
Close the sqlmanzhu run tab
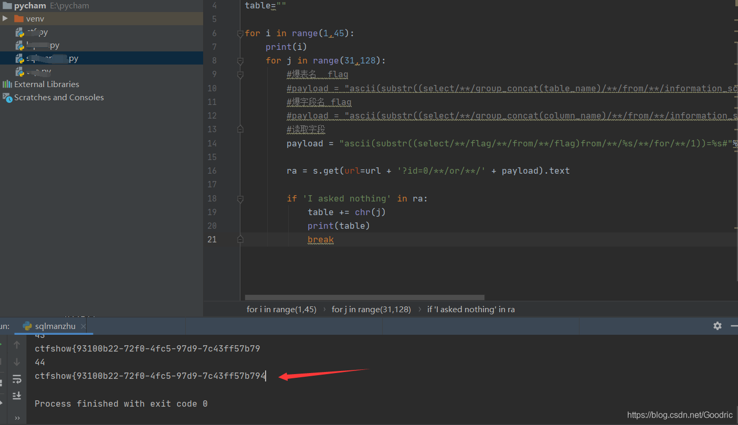pos(83,326)
